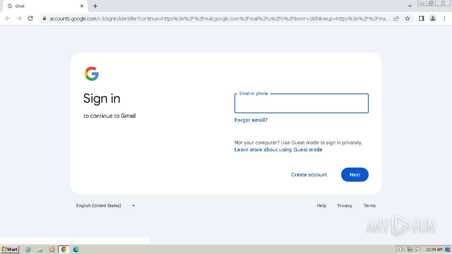Focus the Email or phone field
This screenshot has height=254, width=452.
(x=302, y=103)
